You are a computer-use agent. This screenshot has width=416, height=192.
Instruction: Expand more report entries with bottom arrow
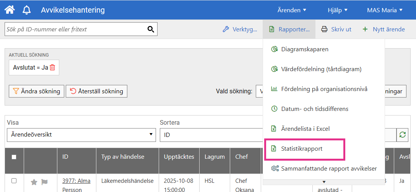point(324,182)
